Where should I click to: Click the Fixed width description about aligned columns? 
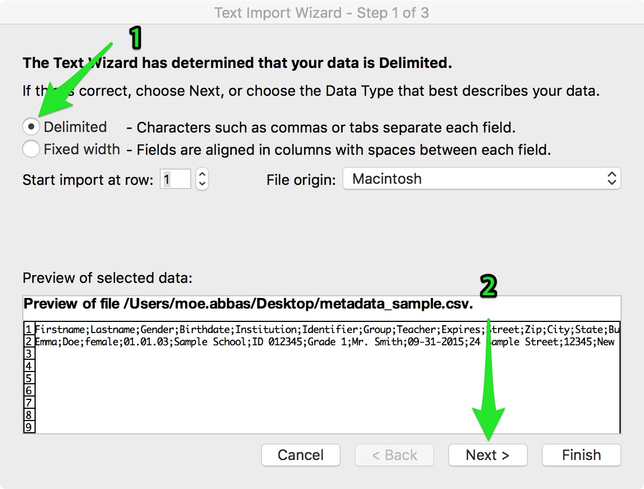[339, 150]
